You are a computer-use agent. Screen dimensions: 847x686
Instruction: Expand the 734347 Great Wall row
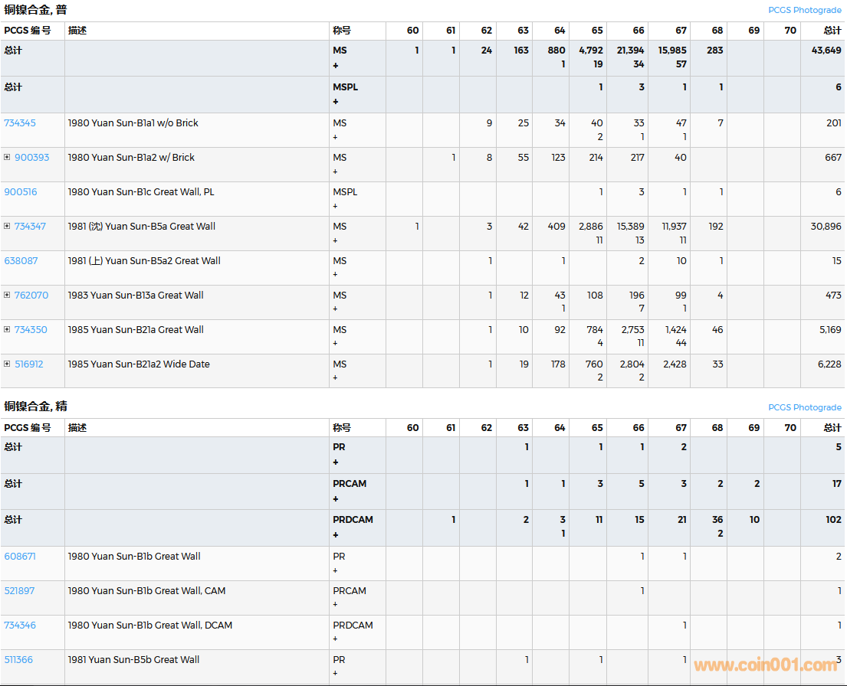(x=7, y=226)
